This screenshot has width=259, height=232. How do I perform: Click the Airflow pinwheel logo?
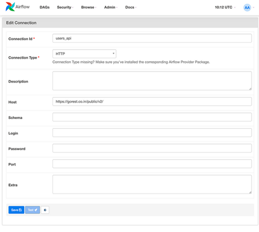10,7
